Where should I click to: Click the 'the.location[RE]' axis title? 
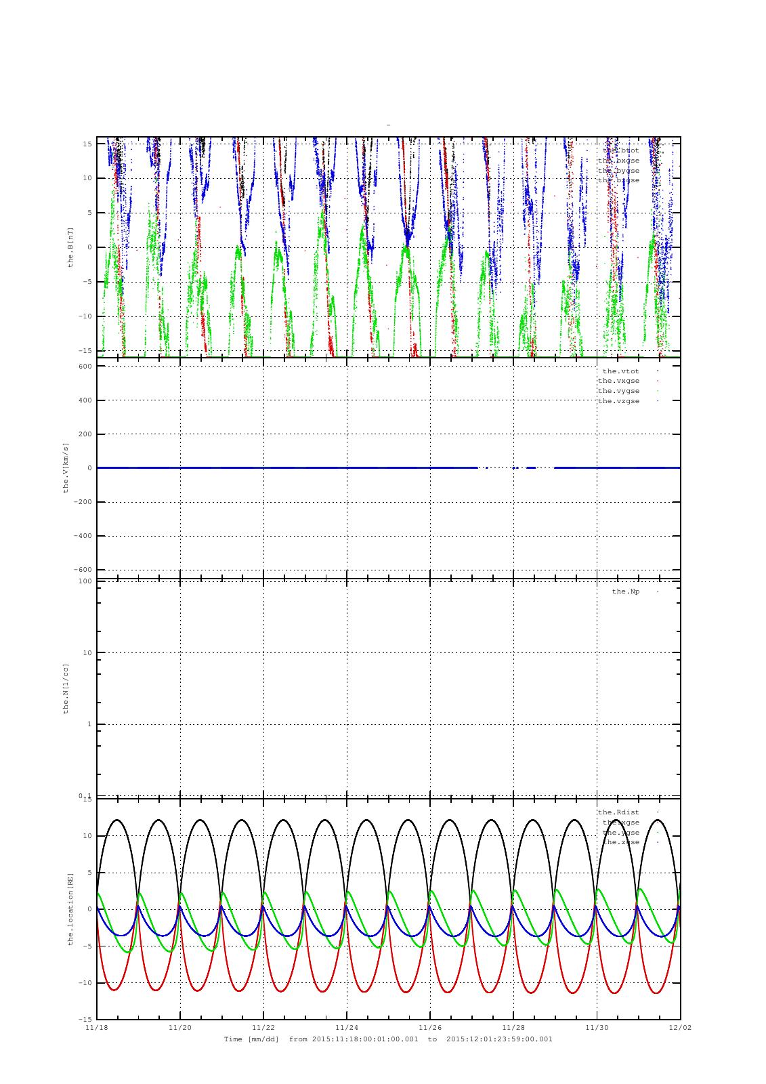click(x=70, y=909)
